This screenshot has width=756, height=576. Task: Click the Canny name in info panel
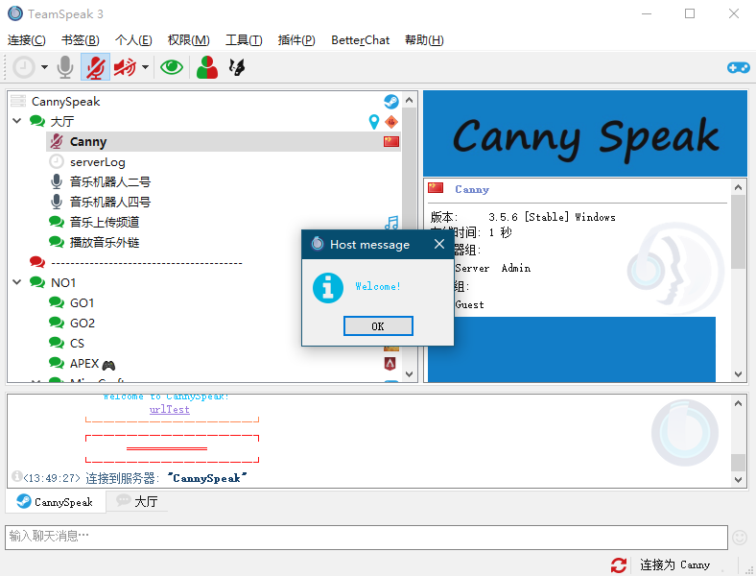click(x=472, y=189)
